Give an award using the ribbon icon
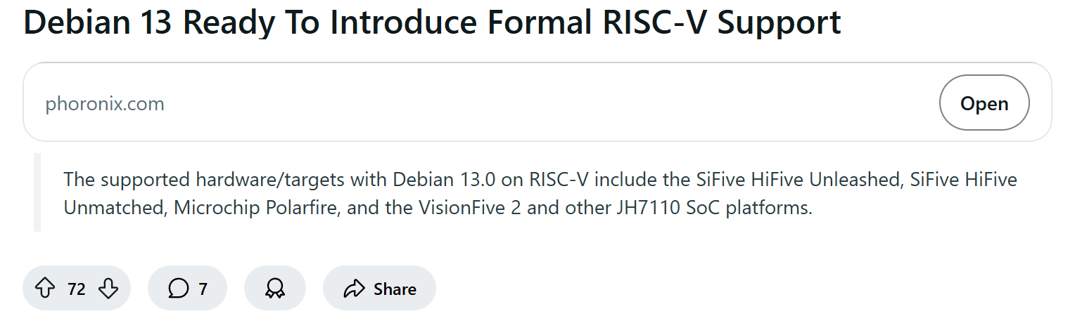 (x=274, y=289)
